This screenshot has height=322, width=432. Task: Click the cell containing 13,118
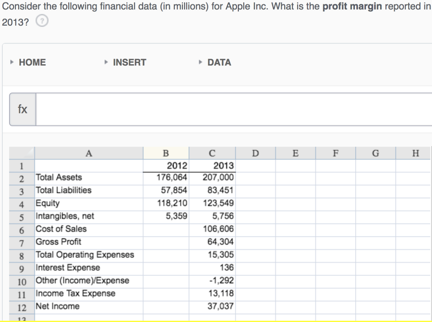pos(212,294)
